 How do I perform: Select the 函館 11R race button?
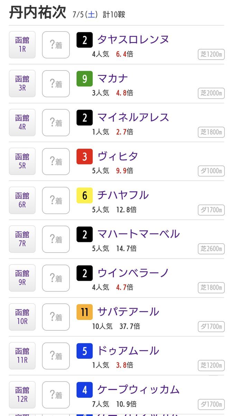click(x=22, y=356)
